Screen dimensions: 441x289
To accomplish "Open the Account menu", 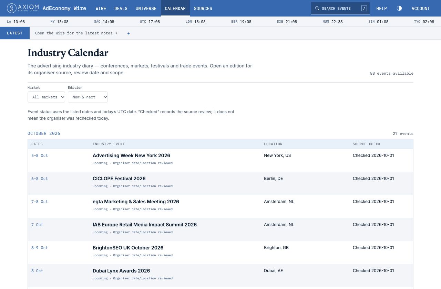I will (421, 8).
